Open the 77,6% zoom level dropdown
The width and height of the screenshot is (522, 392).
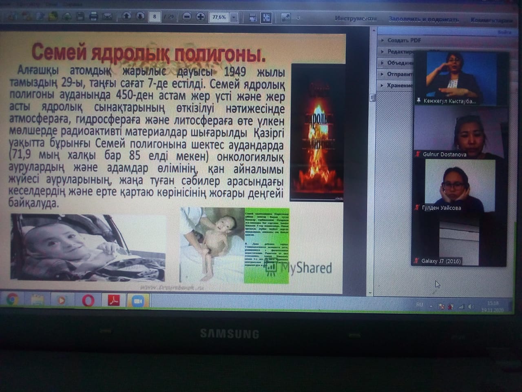(234, 18)
